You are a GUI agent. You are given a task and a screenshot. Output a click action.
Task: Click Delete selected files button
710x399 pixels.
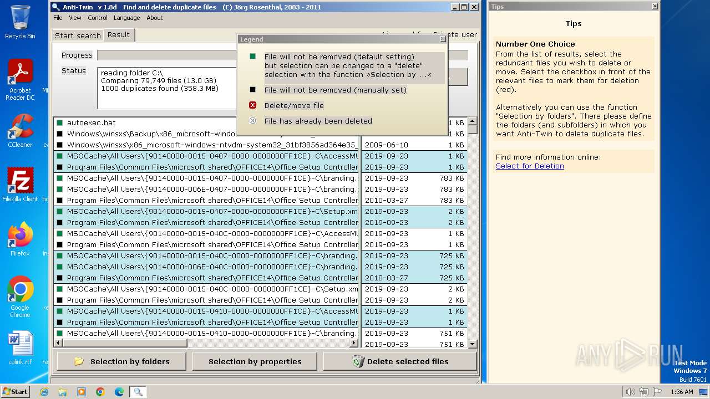pyautogui.click(x=400, y=361)
